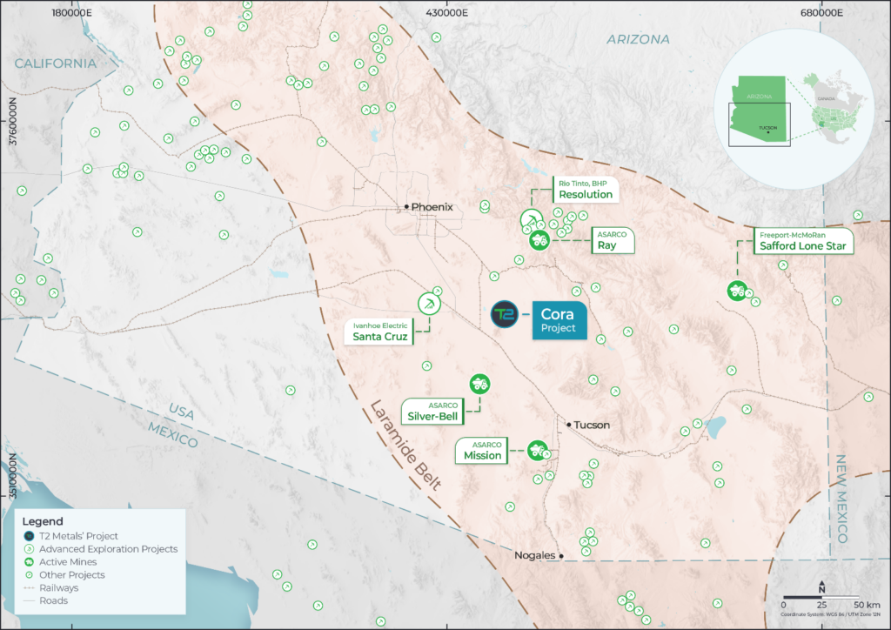The width and height of the screenshot is (891, 630).
Task: Click the Active Mines legend icon
Action: click(x=29, y=562)
